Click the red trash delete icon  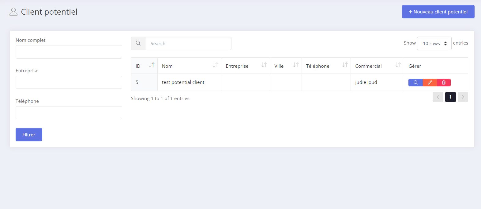[444, 82]
